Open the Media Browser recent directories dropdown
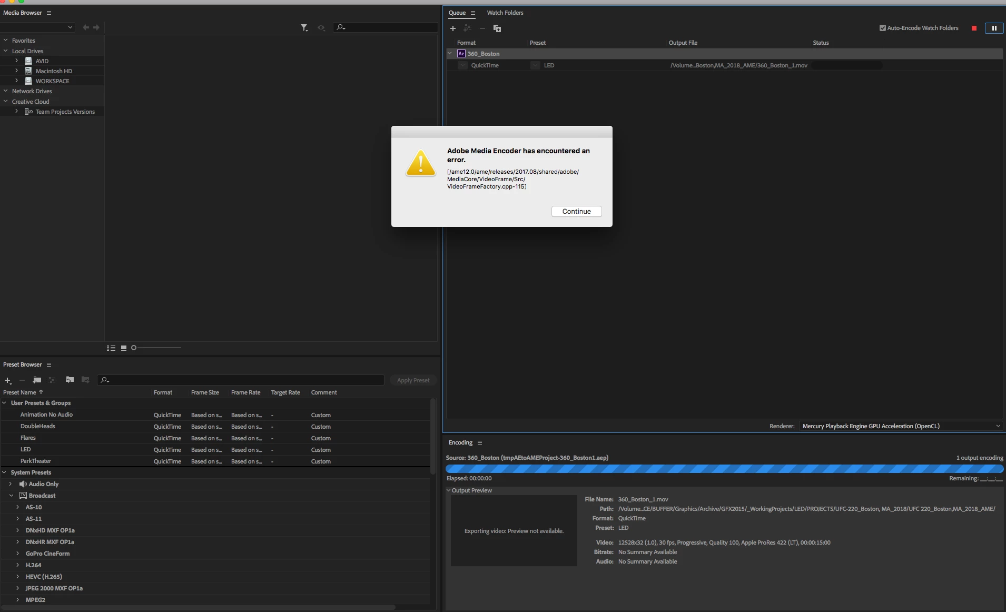Viewport: 1006px width, 612px height. coord(37,27)
